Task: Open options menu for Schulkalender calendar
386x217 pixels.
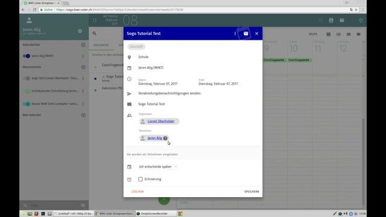Action: pyautogui.click(x=83, y=91)
